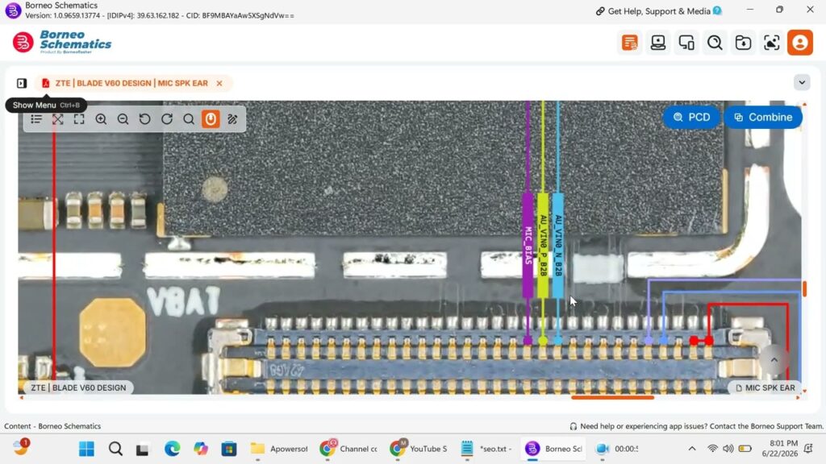Image resolution: width=826 pixels, height=464 pixels.
Task: Close the MIC SPK EAR document tab
Action: point(219,83)
